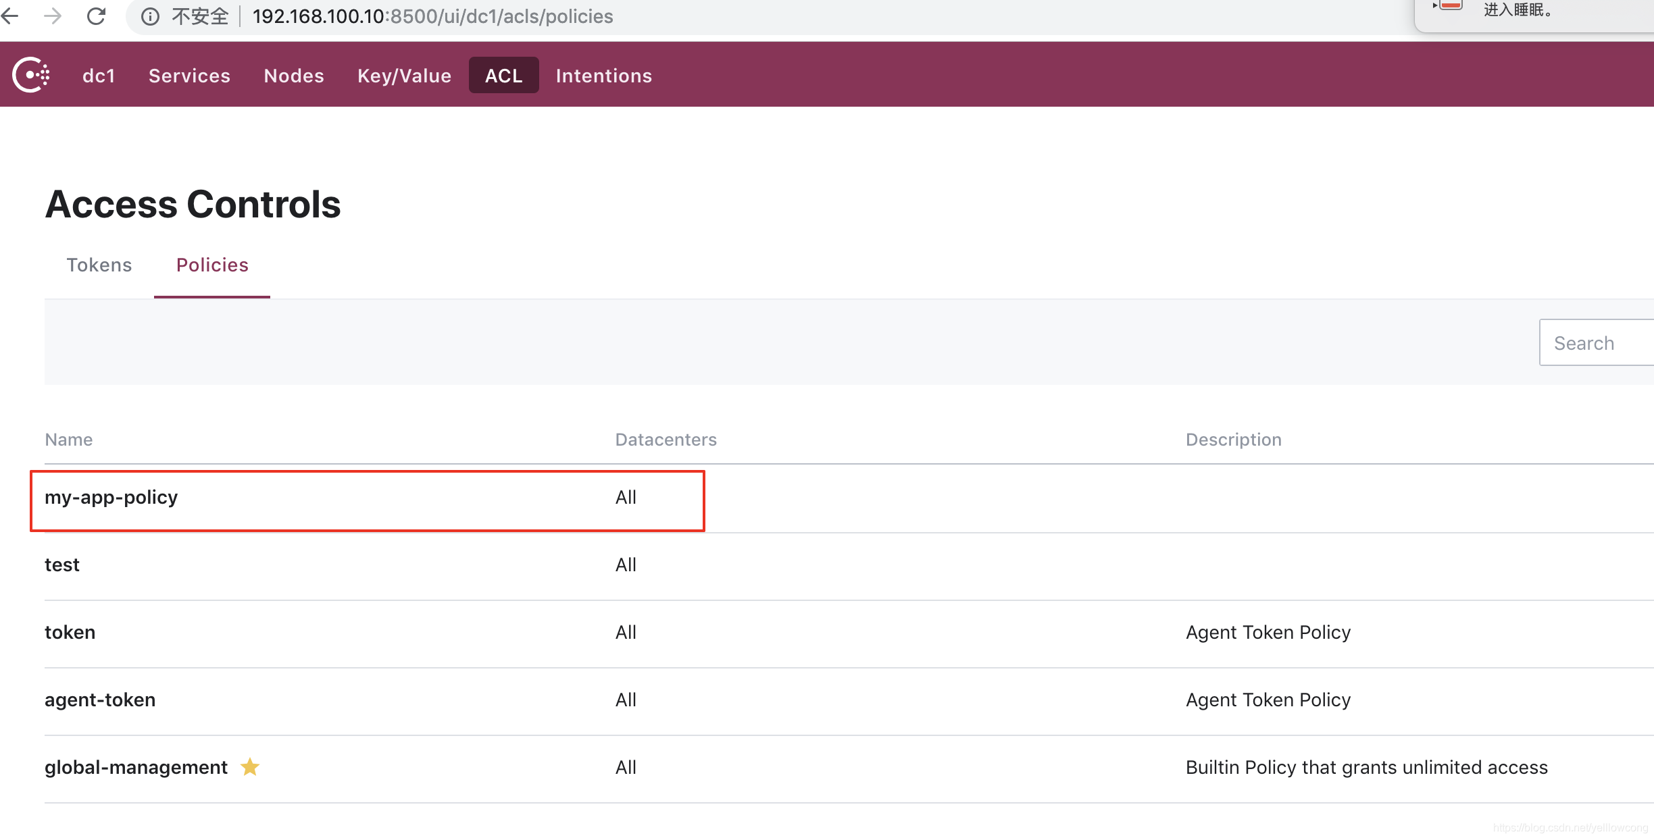The width and height of the screenshot is (1654, 840).
Task: Click the site info icon in address bar
Action: pos(150,16)
